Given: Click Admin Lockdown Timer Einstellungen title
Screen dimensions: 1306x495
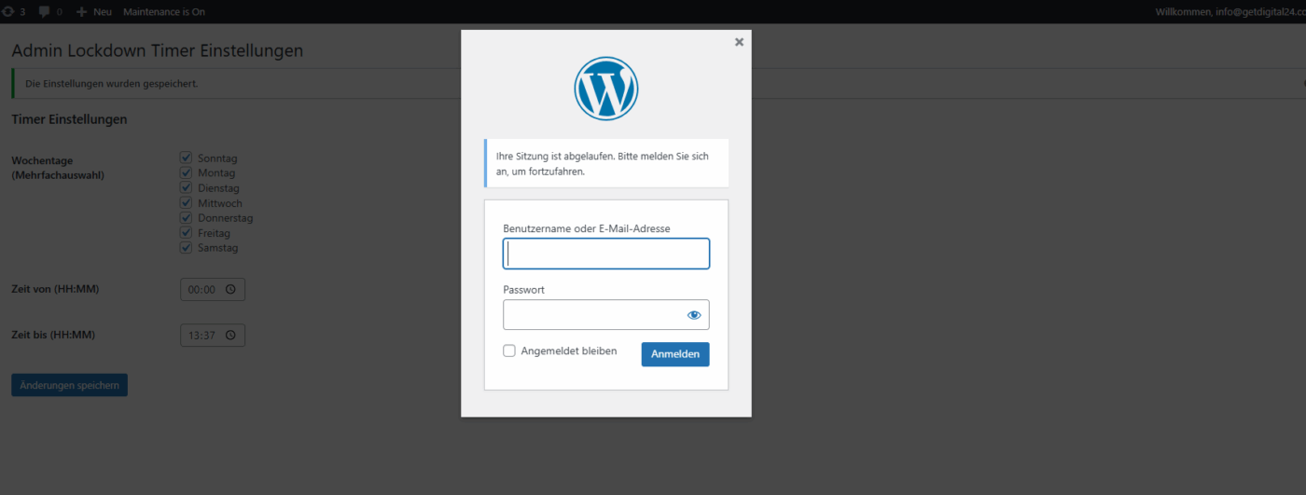Looking at the screenshot, I should tap(157, 50).
